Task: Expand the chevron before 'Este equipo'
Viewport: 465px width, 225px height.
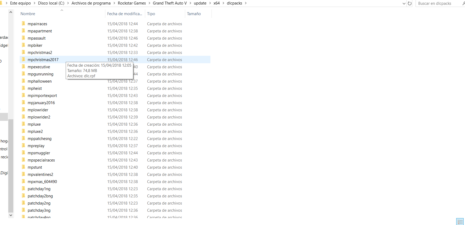Action: (x=6, y=3)
